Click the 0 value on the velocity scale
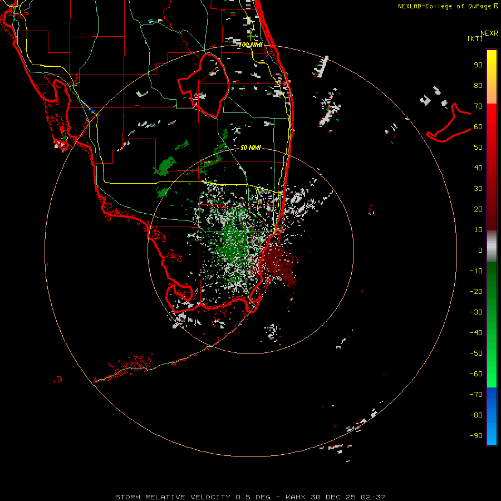 click(x=480, y=250)
